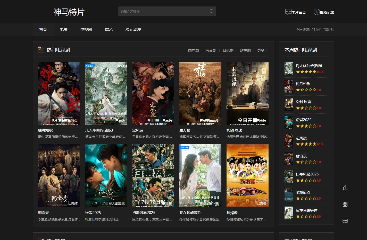The image size is (367, 240).
Task: Open 利剑·玫瑰 poster
Action: (247, 93)
